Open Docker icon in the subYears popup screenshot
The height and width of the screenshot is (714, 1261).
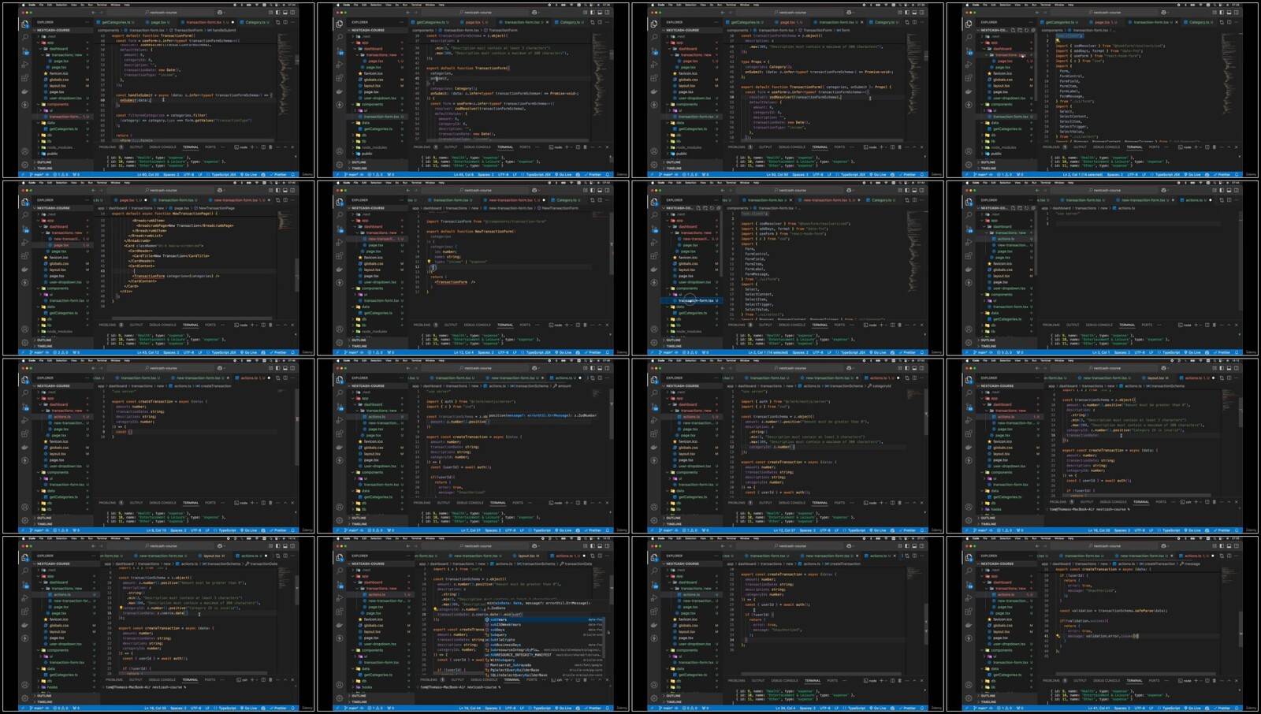click(339, 626)
